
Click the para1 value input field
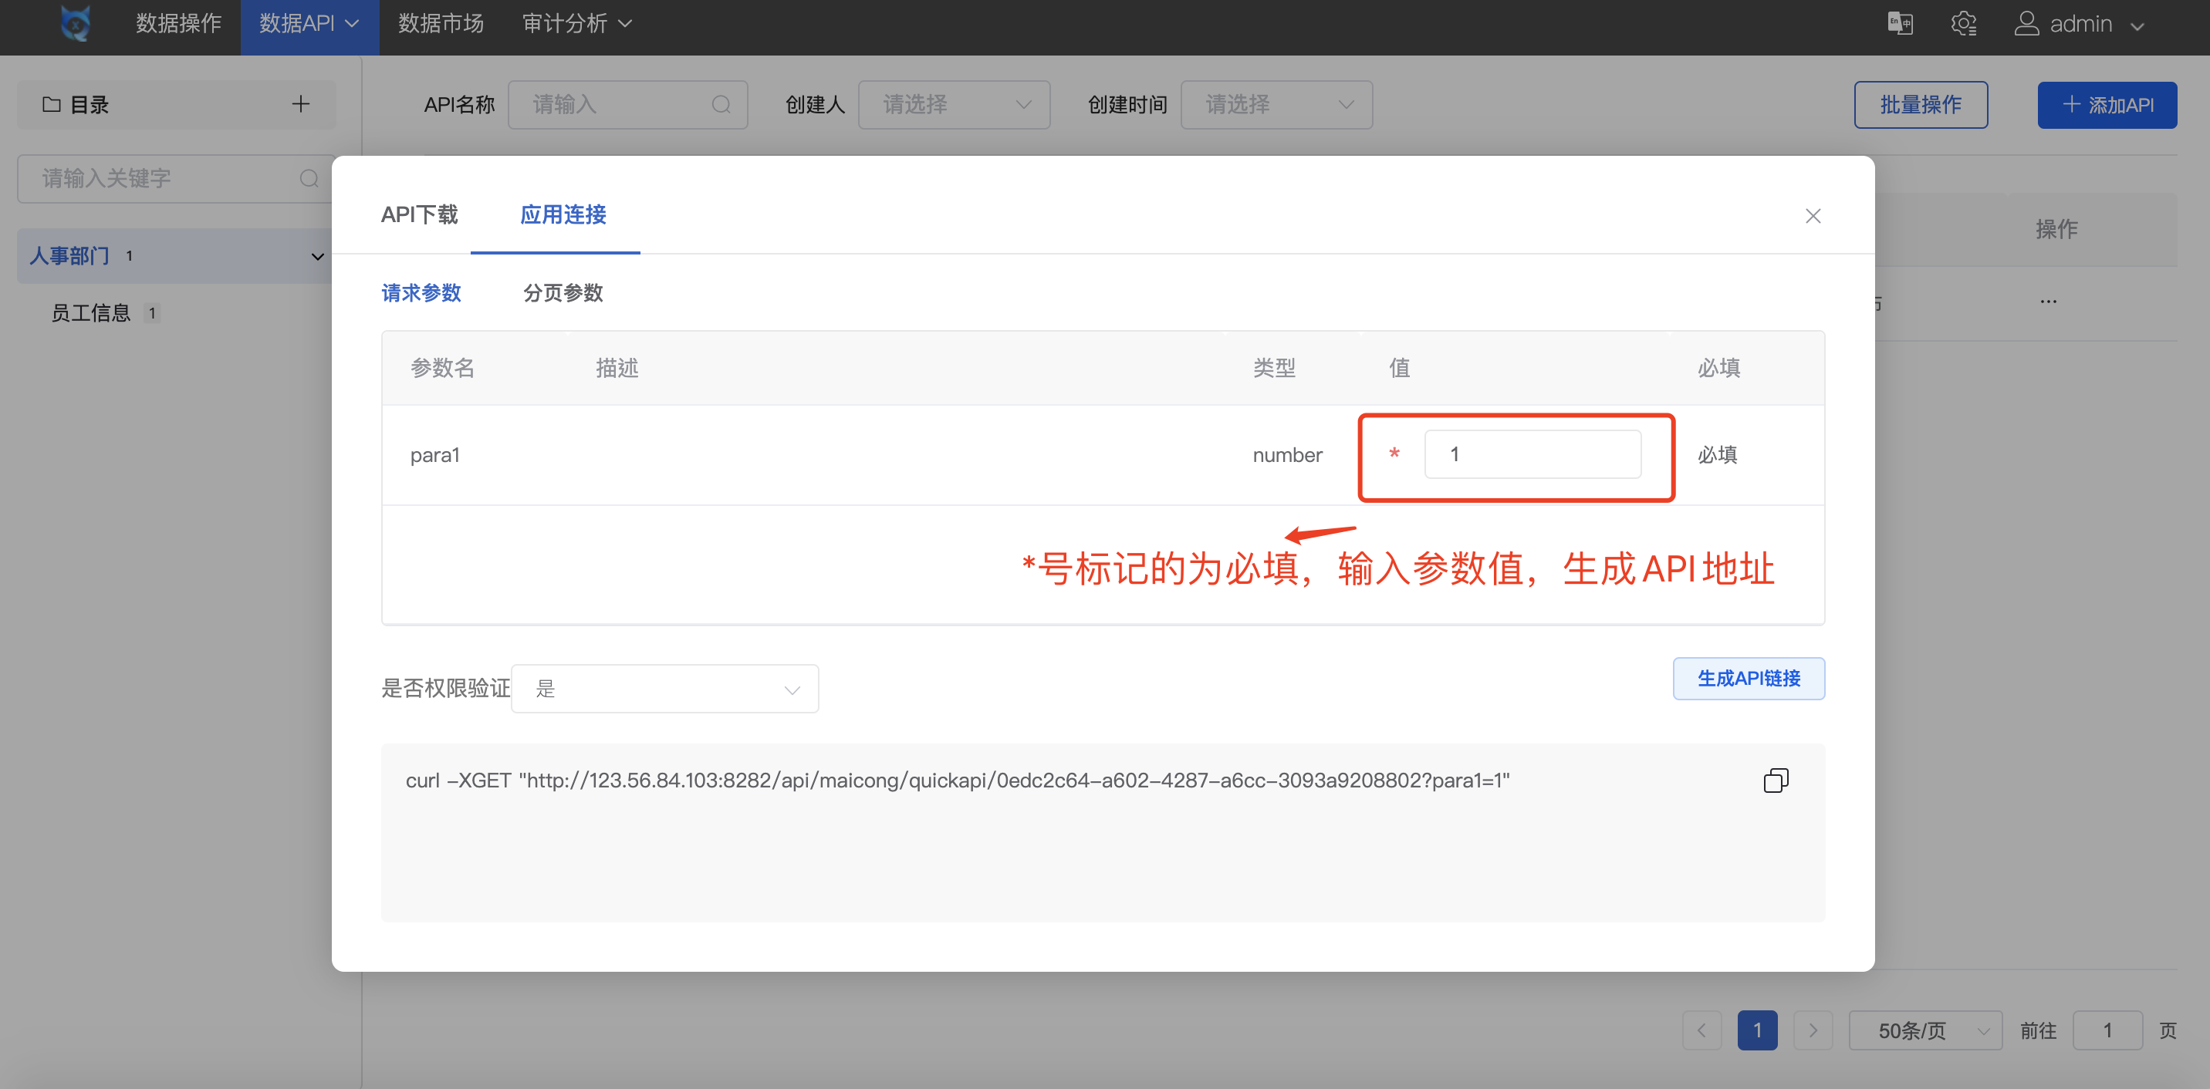click(x=1533, y=453)
